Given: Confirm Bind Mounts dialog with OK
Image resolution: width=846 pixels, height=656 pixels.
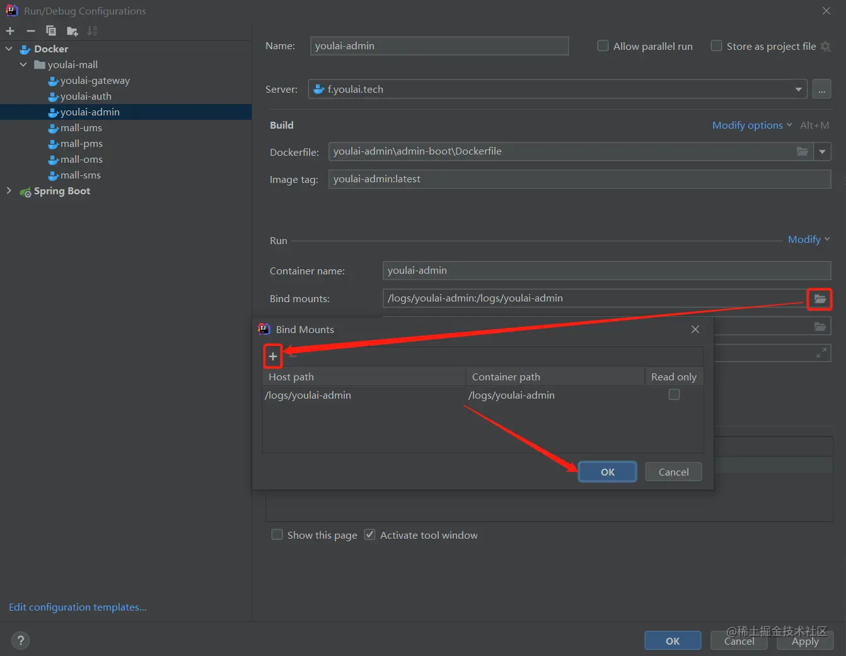Looking at the screenshot, I should pyautogui.click(x=608, y=472).
